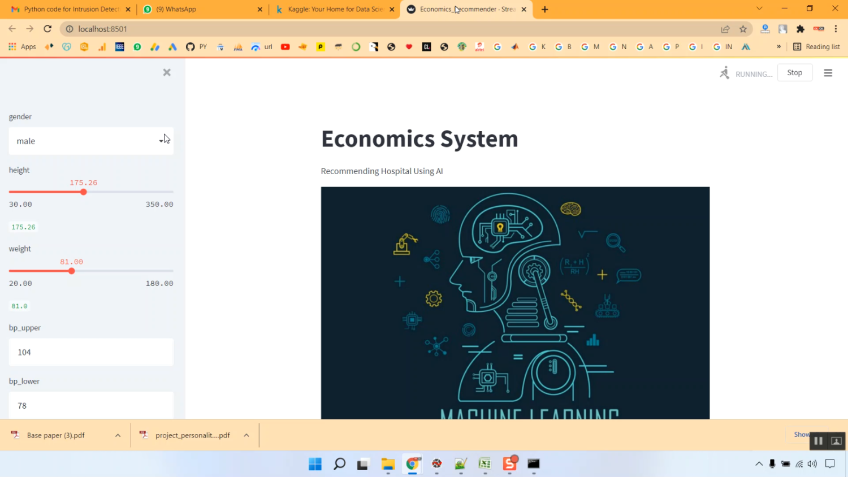Open File Explorer from the taskbar

pyautogui.click(x=388, y=464)
